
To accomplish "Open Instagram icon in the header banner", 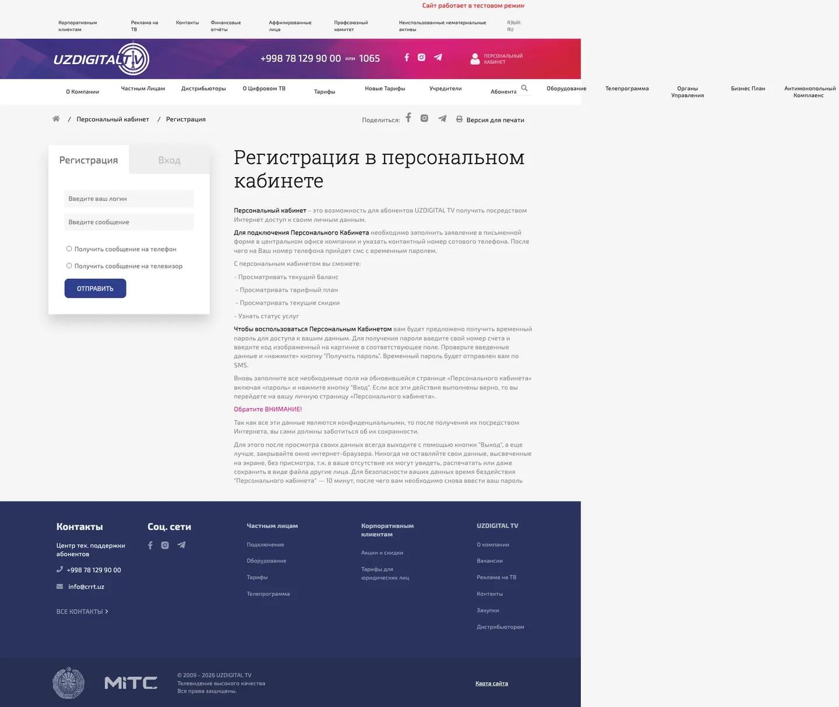I will 422,57.
